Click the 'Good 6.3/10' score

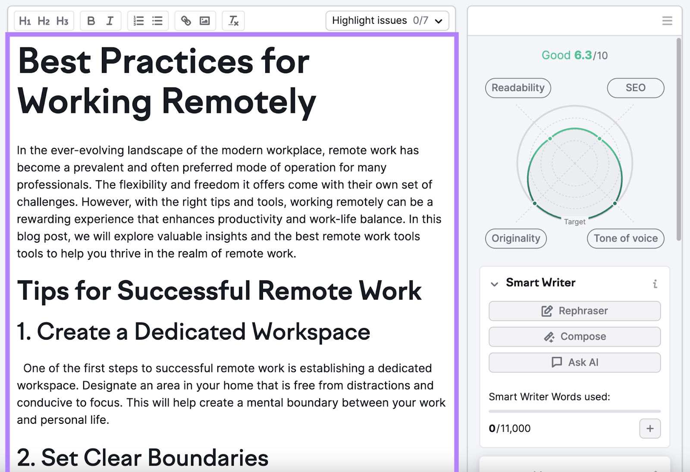pos(574,56)
